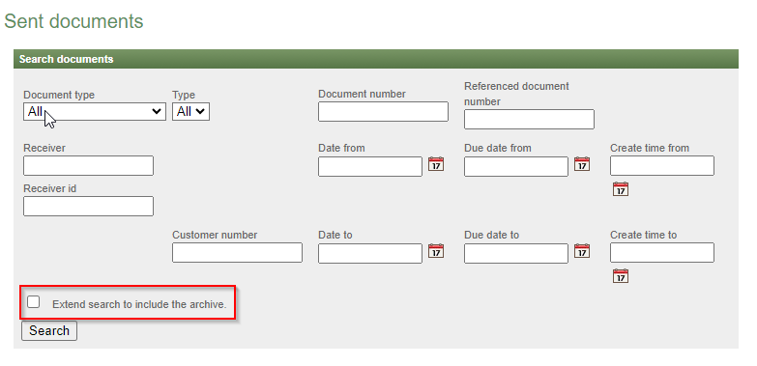Open the Type dropdown
Image resolution: width=757 pixels, height=366 pixels.
(x=190, y=111)
